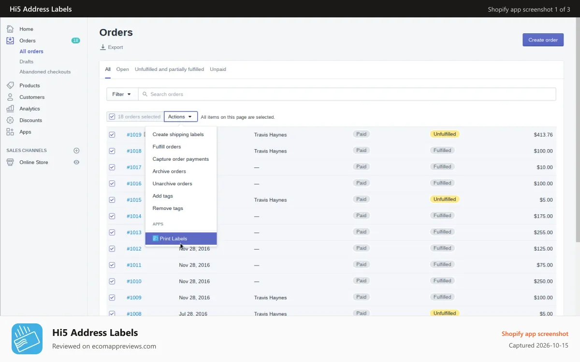The height and width of the screenshot is (362, 580).
Task: Click the Customers person icon
Action: (x=10, y=97)
